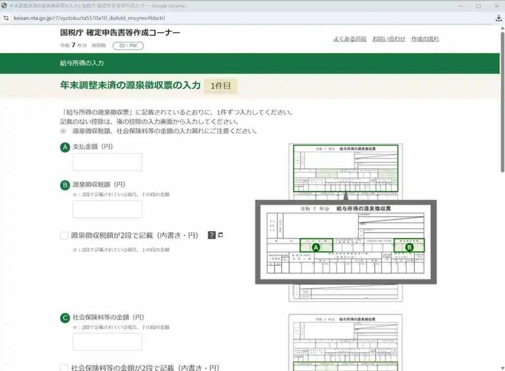Open the 作成の流れ link
This screenshot has height=371, width=505.
click(425, 39)
